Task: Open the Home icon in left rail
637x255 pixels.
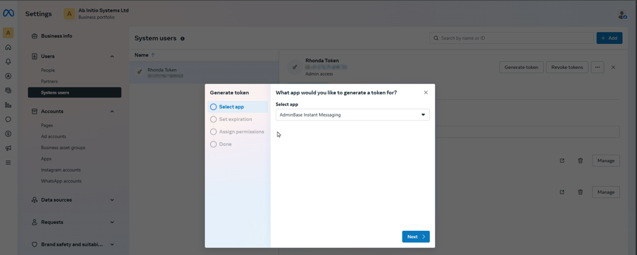Action: 8,47
